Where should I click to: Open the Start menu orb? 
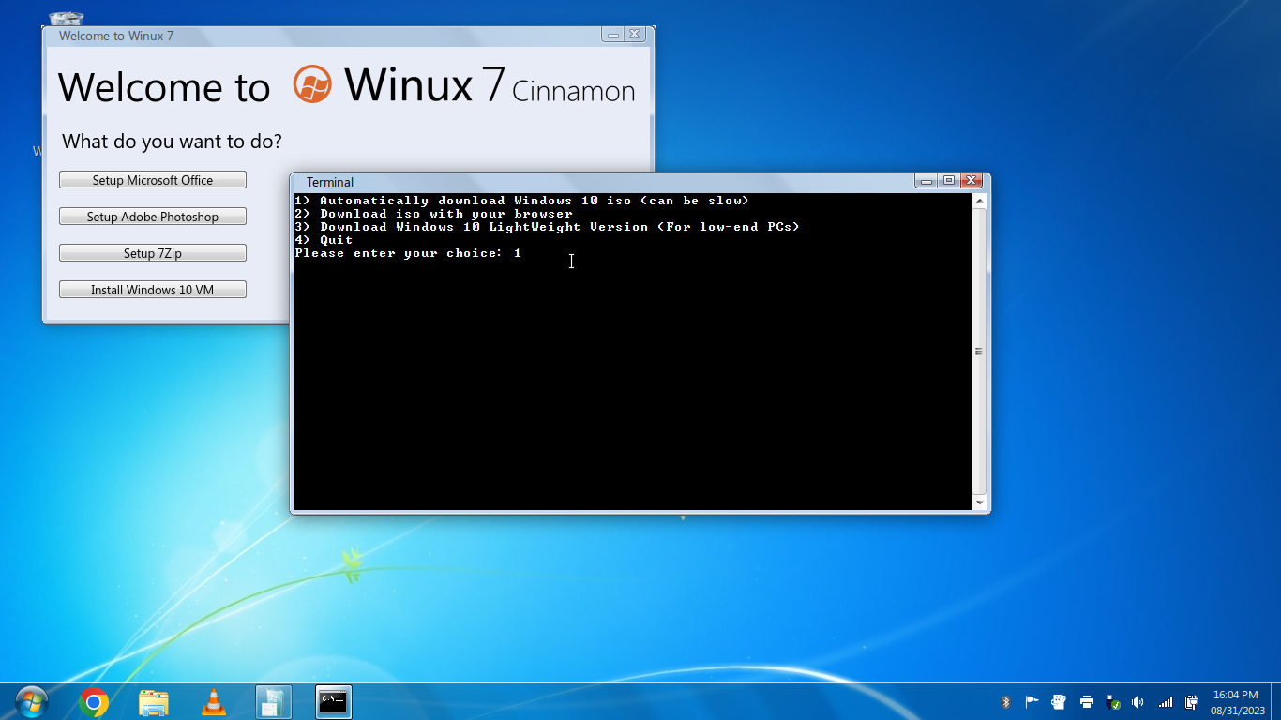(x=31, y=701)
